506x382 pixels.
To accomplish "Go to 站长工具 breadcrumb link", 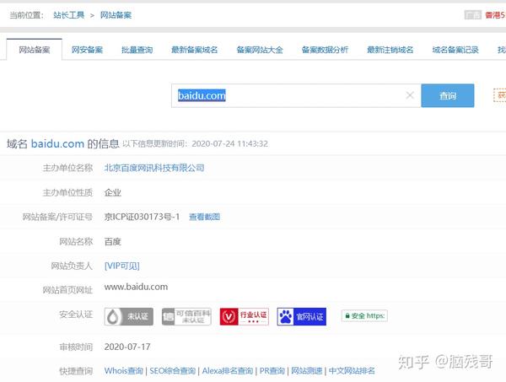I will (69, 15).
